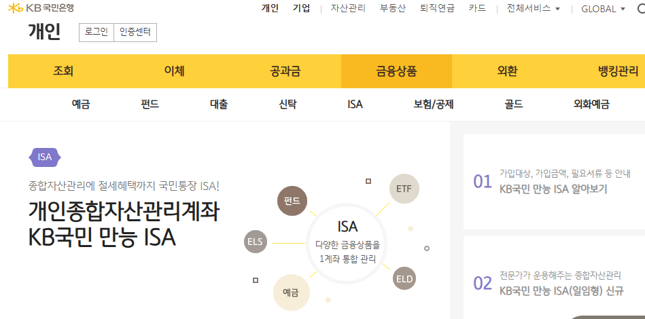Expand the 전체서비스 dropdown
645x319 pixels.
point(534,9)
